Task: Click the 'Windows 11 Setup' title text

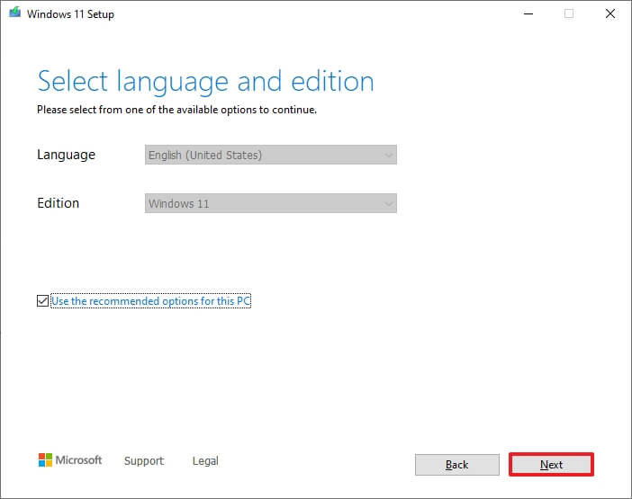Action: (x=72, y=14)
